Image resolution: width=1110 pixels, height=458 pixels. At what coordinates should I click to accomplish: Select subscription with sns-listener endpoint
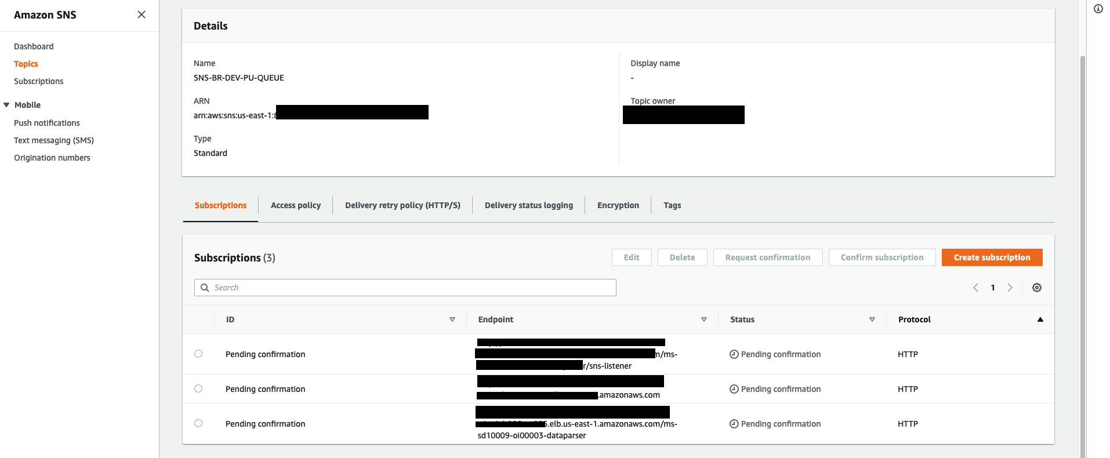click(198, 354)
